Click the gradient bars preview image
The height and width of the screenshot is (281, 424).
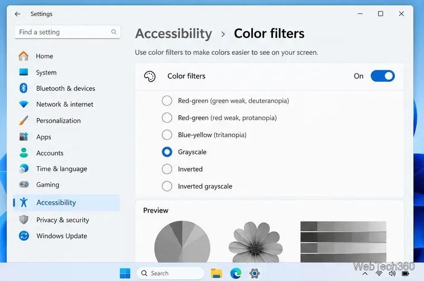[343, 242]
